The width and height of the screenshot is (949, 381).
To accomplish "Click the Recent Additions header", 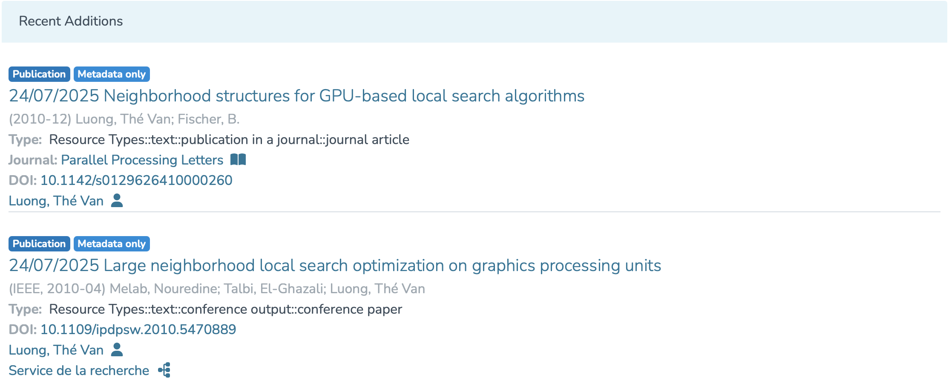I will [71, 21].
